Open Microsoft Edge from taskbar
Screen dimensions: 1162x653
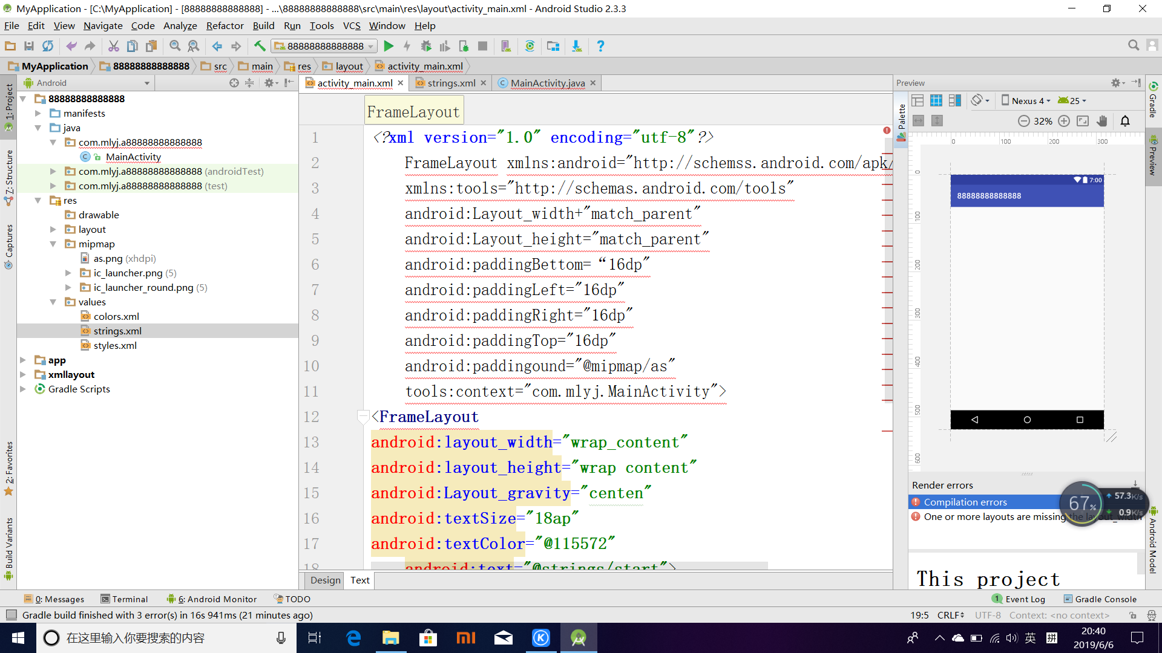tap(353, 638)
